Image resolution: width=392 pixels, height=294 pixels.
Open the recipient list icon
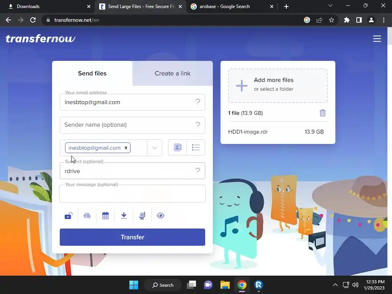tap(196, 147)
